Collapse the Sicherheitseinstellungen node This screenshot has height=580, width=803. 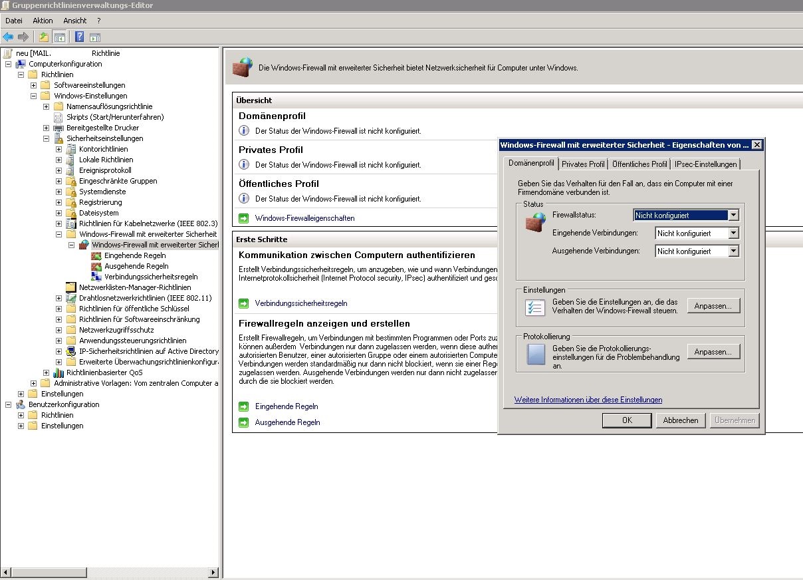click(x=46, y=138)
